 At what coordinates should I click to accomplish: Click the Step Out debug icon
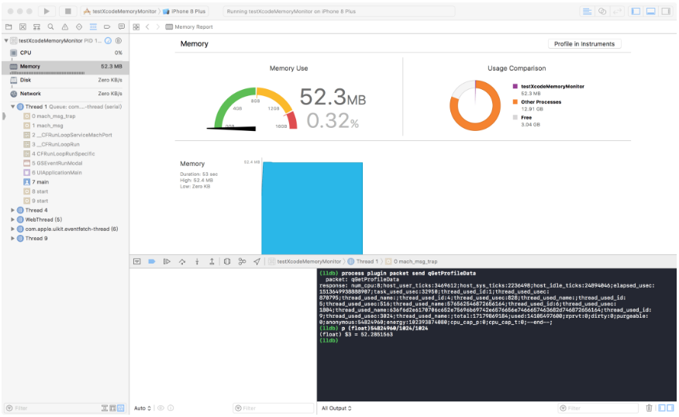[x=212, y=261]
